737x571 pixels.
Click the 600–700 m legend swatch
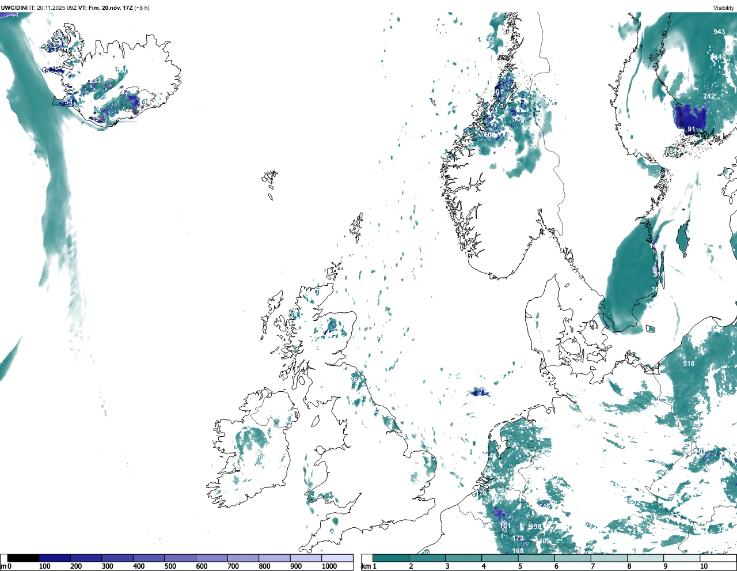[211, 558]
